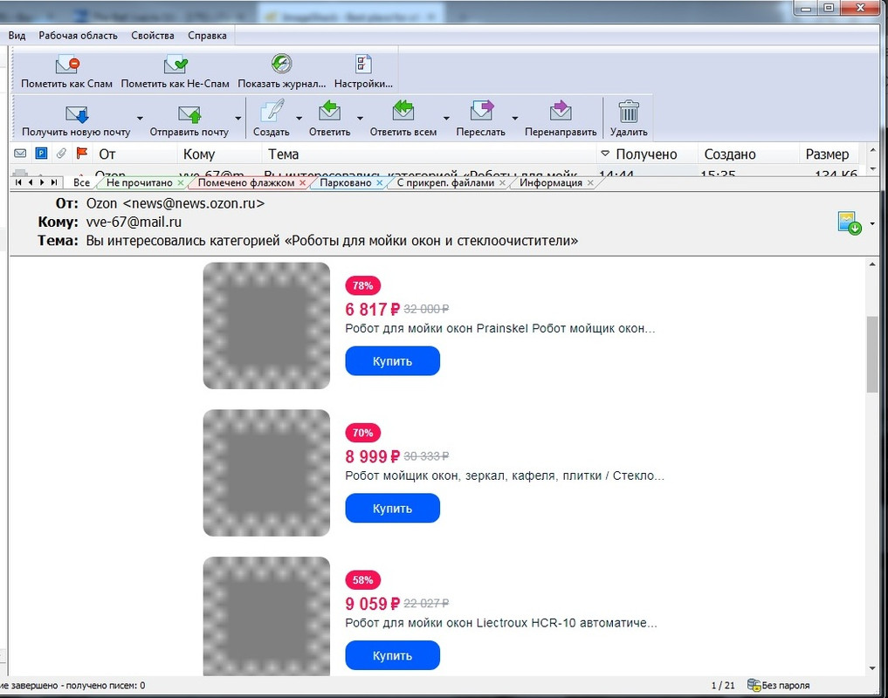
Task: Switch to С прикреп. файлами tab
Action: tap(445, 182)
